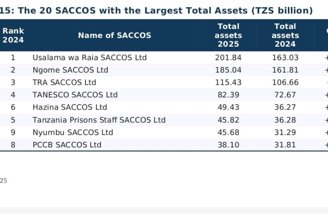Click the 161.81 value for Ngome
The width and height of the screenshot is (328, 217).
(285, 70)
